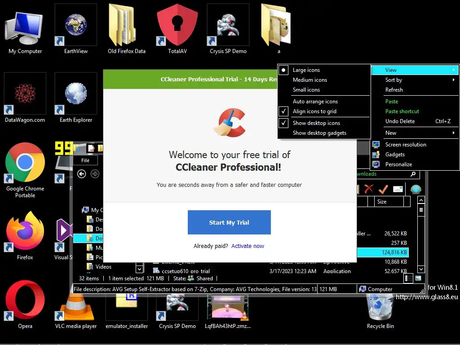Image resolution: width=460 pixels, height=345 pixels.
Task: Open the LqfBAh43htP video file icon
Action: click(x=228, y=311)
